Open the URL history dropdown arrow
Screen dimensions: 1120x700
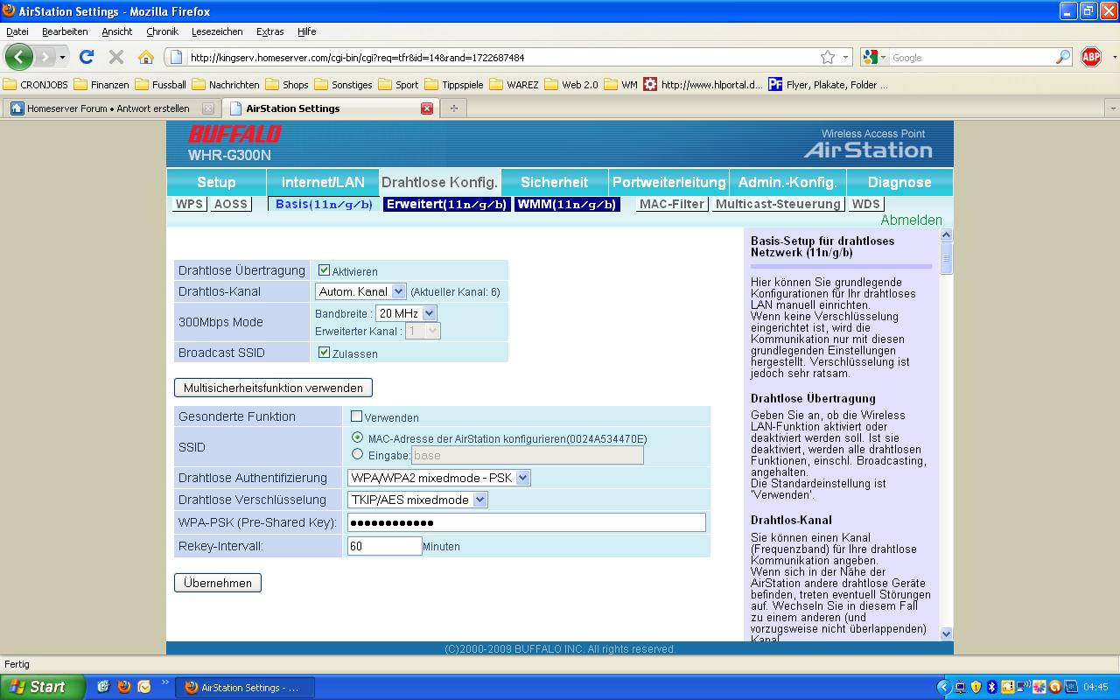pos(846,57)
